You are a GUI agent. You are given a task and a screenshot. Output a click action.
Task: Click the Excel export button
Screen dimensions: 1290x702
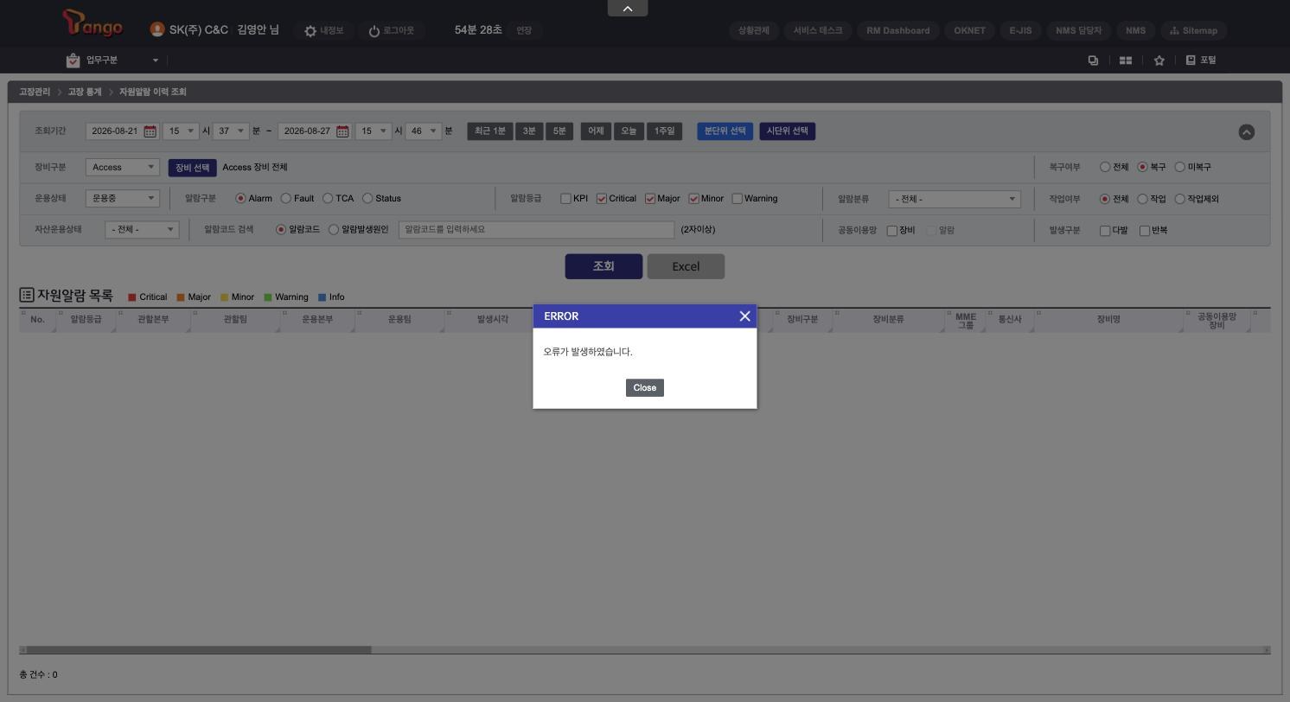tap(686, 266)
